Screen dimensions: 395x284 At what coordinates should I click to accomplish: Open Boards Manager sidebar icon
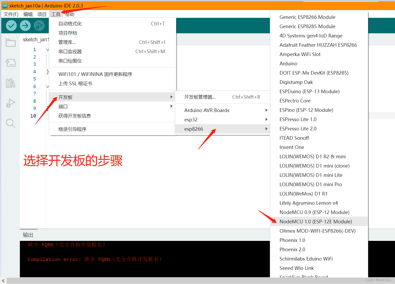tap(11, 62)
